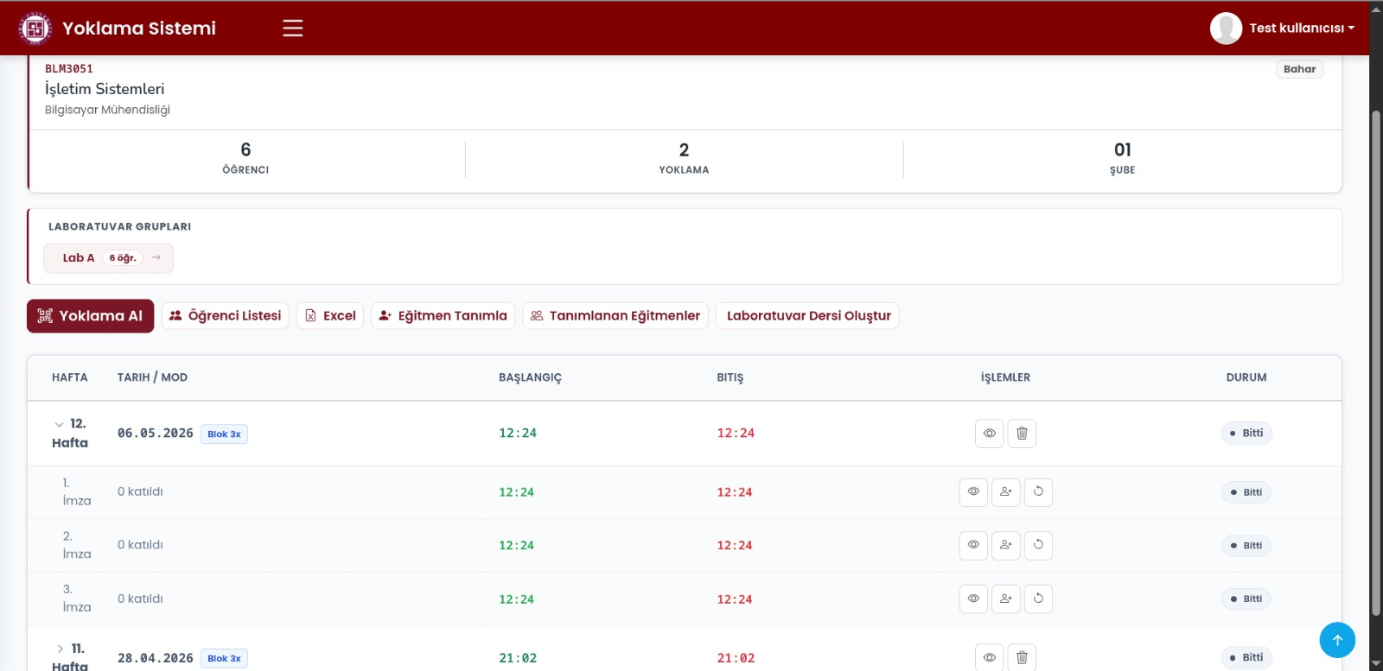
Task: Click the vertical page scrollbar
Action: pos(1376,363)
